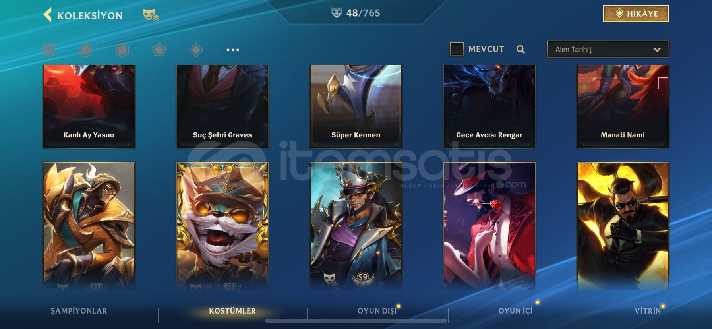Enable the Mevcut checkbox

[457, 49]
